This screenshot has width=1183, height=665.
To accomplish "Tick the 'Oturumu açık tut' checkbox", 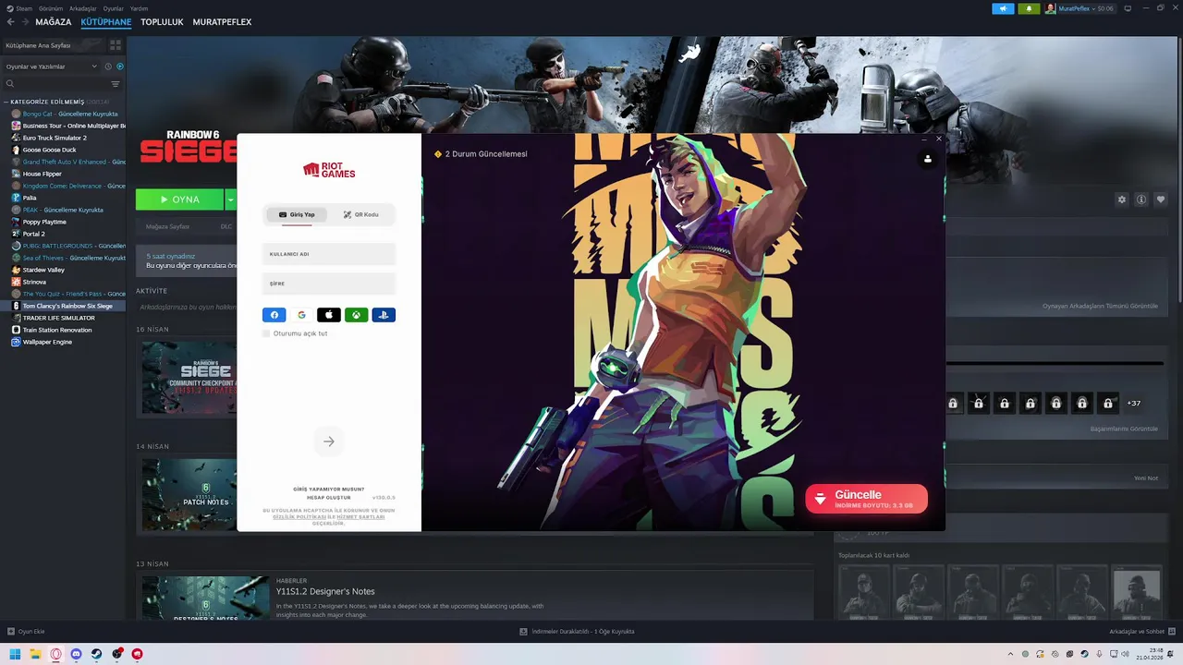I will point(266,333).
